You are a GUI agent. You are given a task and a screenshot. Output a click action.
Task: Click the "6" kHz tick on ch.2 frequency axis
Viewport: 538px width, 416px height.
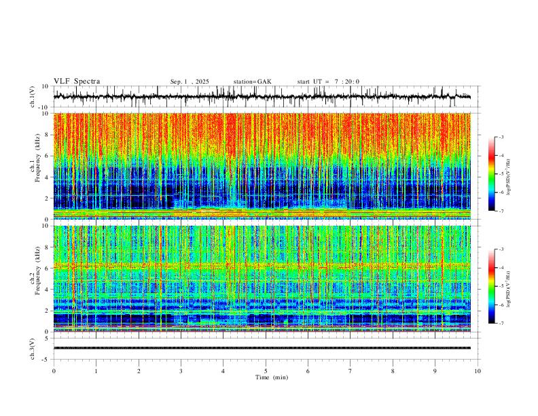point(48,268)
